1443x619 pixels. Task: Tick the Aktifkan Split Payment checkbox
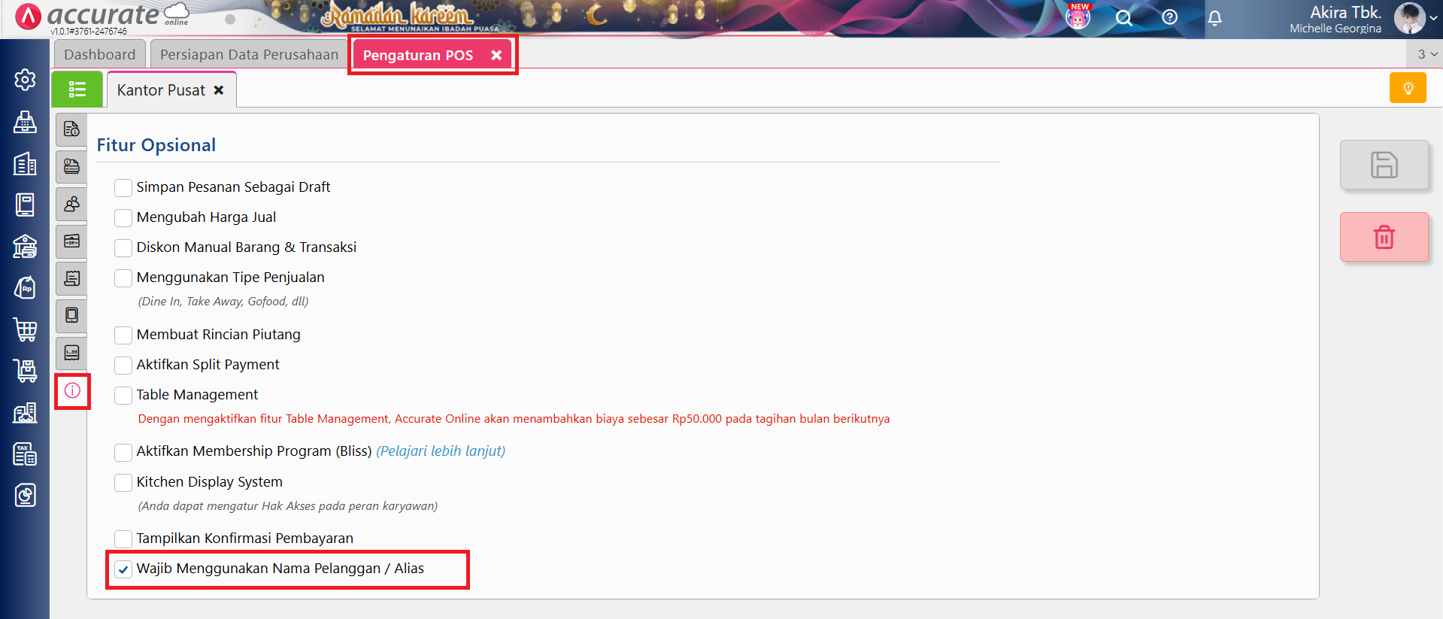pos(123,366)
